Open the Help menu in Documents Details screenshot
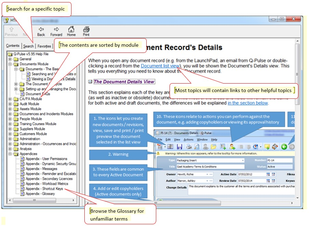This screenshot has width=310, height=226. [x=214, y=140]
